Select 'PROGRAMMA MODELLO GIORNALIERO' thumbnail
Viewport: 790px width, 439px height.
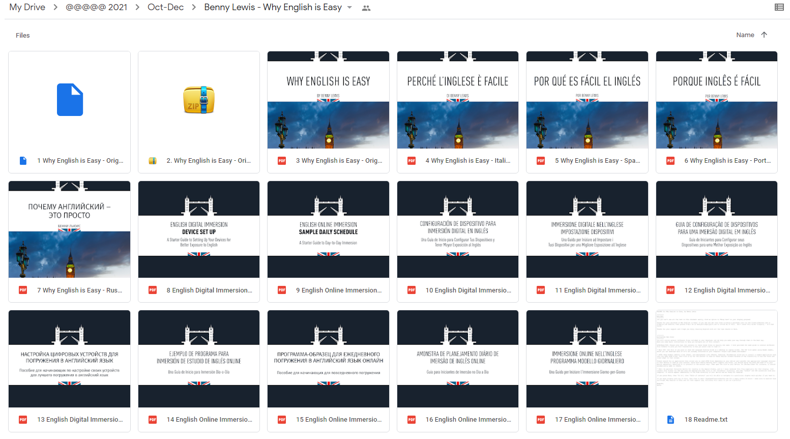[x=588, y=359]
